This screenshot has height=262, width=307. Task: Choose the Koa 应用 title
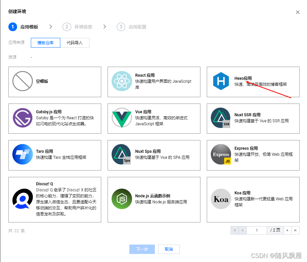[x=242, y=193]
